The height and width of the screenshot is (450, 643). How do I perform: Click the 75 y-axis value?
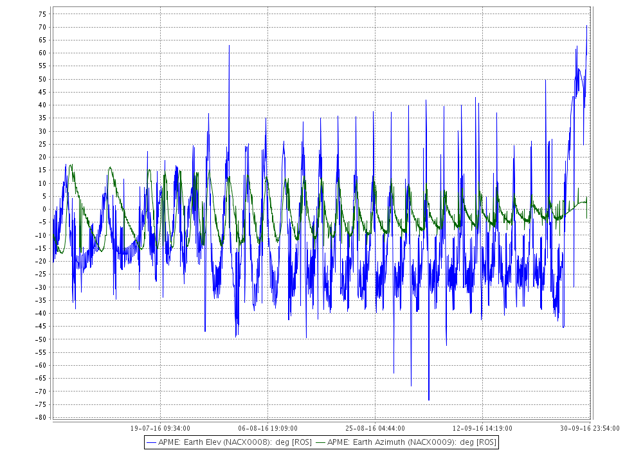click(x=42, y=14)
